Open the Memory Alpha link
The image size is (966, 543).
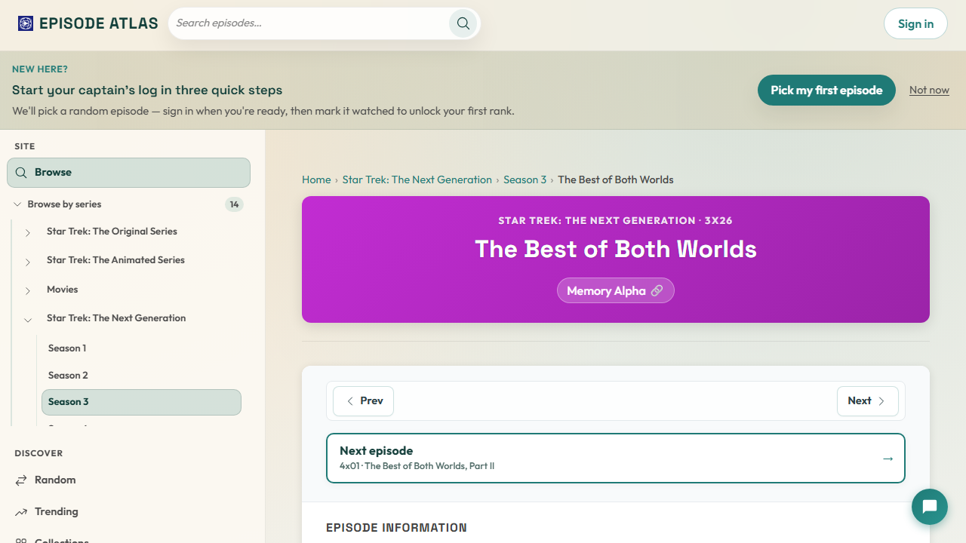(615, 290)
